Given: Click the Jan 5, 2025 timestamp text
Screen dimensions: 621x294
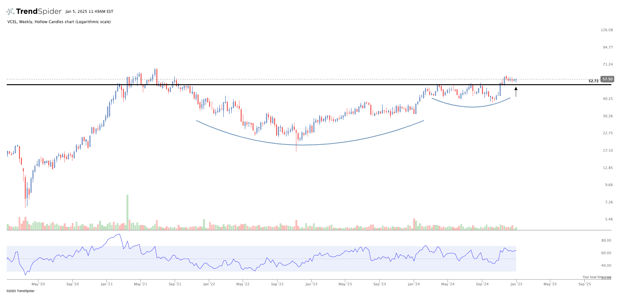Looking at the screenshot, I should coord(89,12).
